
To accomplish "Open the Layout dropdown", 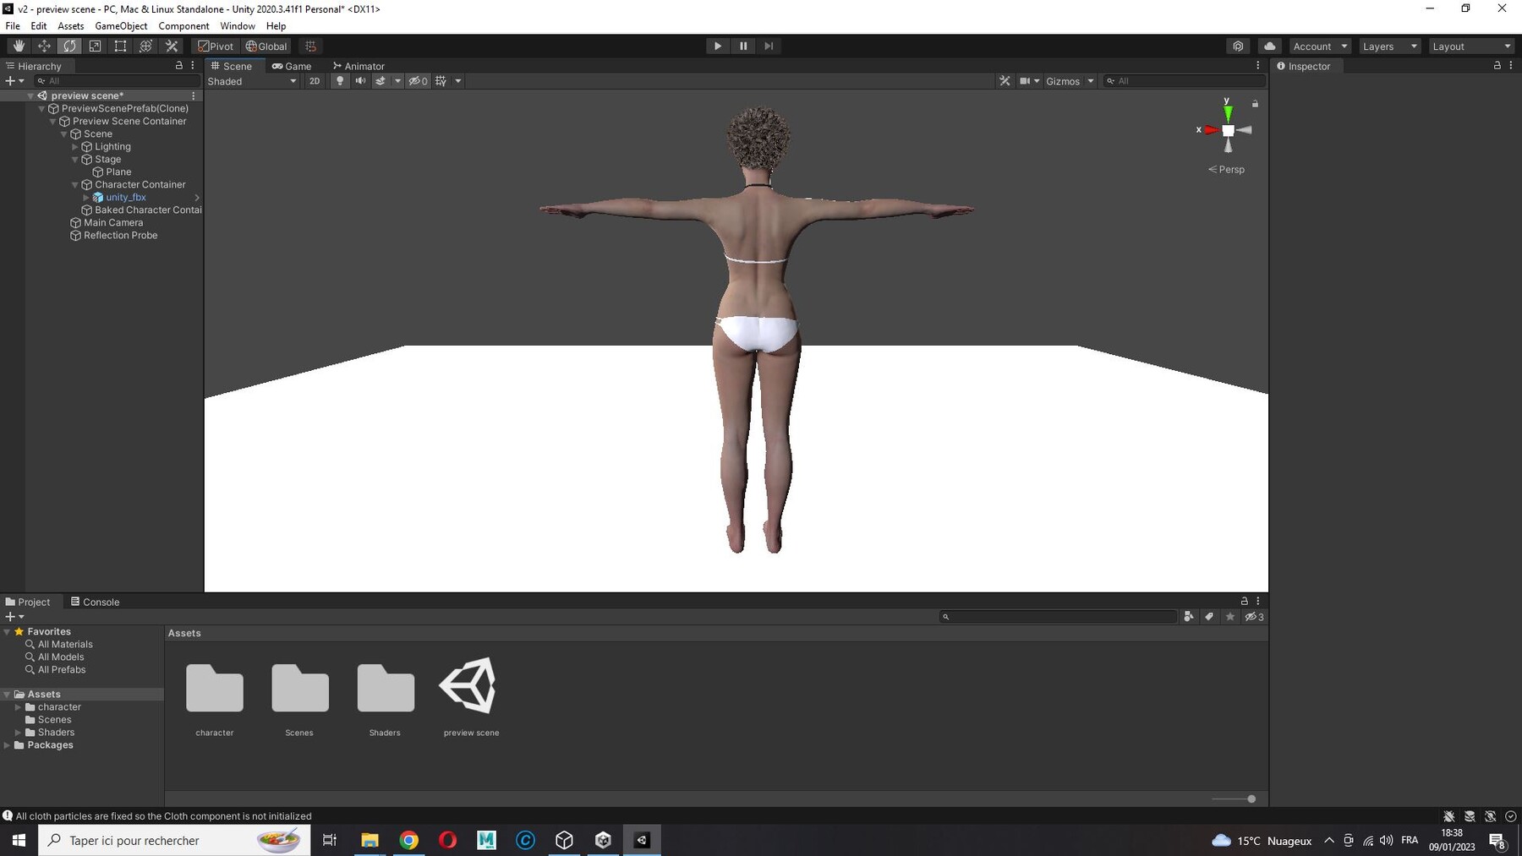I will coord(1470,46).
